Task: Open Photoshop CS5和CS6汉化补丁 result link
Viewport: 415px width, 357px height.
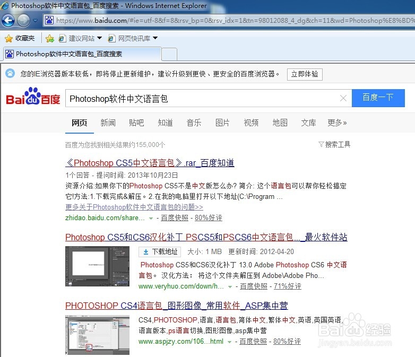Action: [x=206, y=237]
